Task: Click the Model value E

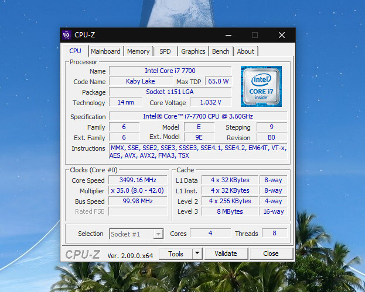Action: 199,127
